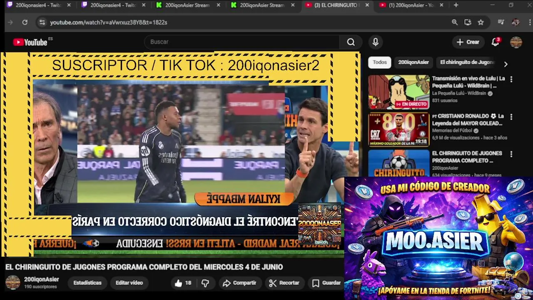The width and height of the screenshot is (533, 300).
Task: Select the 200iqonAsier filter chip
Action: click(413, 62)
